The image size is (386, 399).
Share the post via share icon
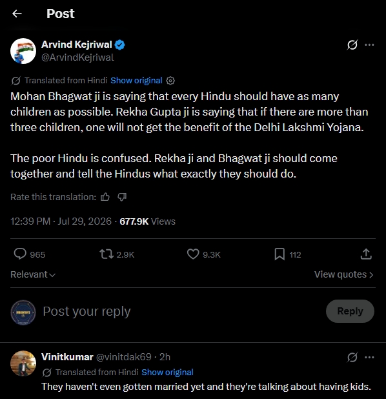(366, 254)
